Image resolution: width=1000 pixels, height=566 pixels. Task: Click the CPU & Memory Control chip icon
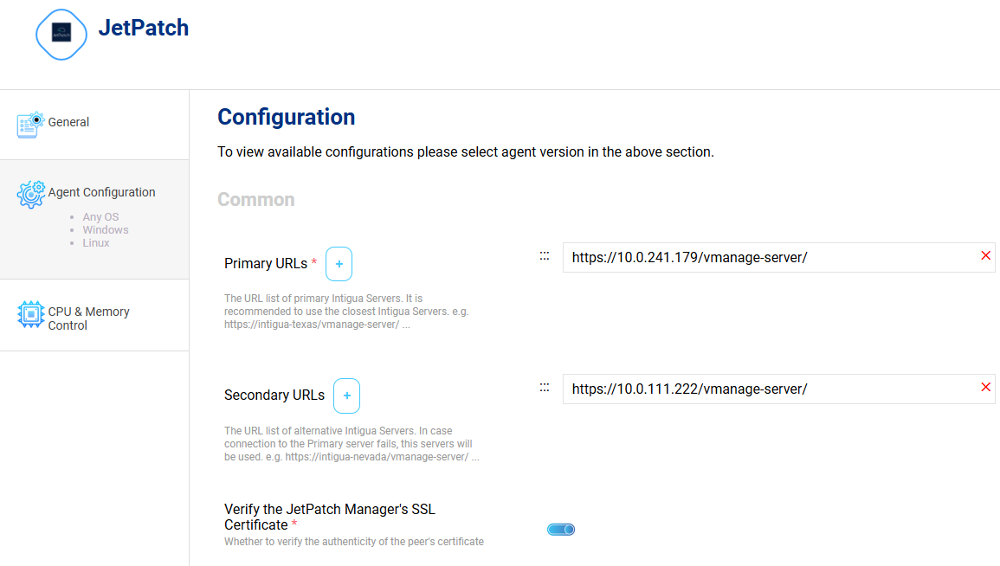[x=30, y=314]
